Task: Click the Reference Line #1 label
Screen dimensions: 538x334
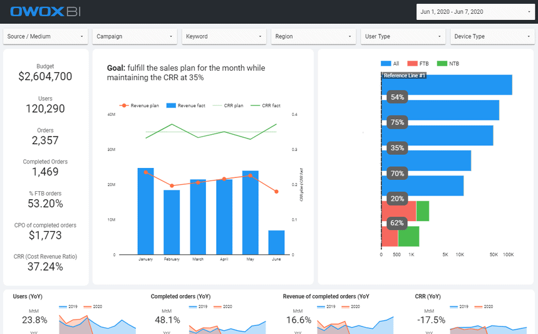Action: click(404, 76)
